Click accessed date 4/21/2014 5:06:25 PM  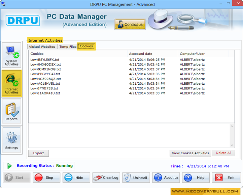point(147,60)
